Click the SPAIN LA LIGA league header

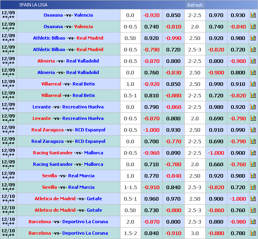click(x=32, y=5)
